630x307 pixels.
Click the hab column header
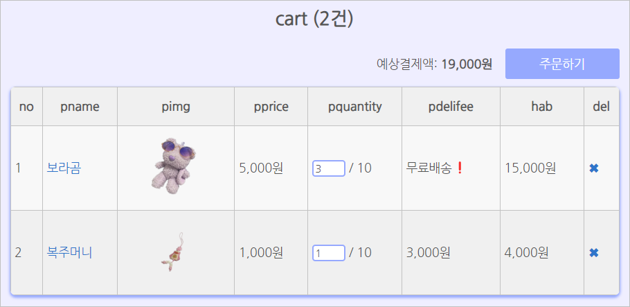pyautogui.click(x=542, y=107)
